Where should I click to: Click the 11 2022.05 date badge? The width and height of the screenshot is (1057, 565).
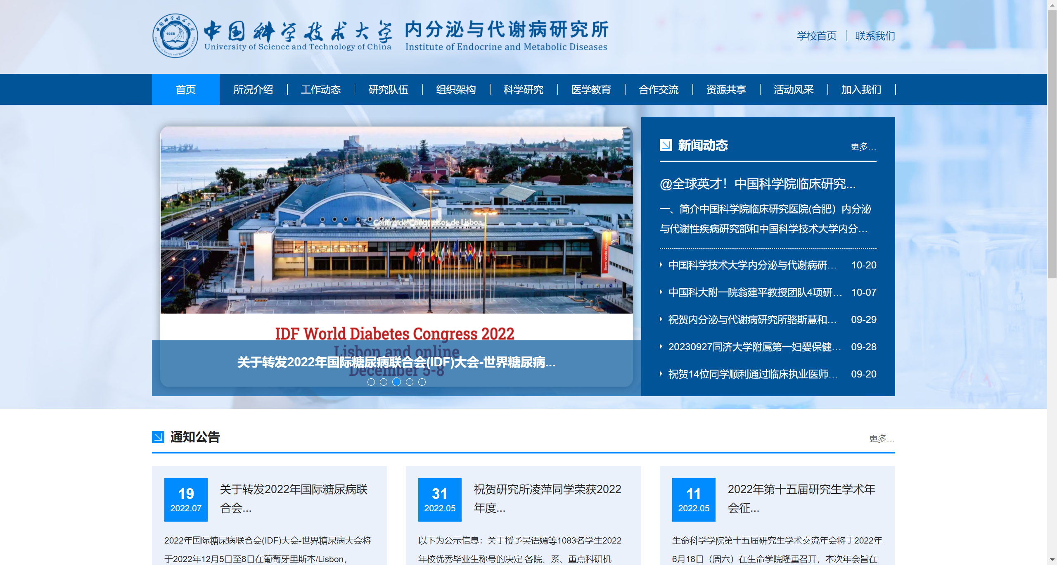[x=694, y=499]
